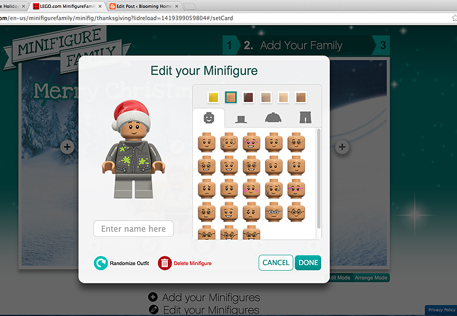Pick the yellow skin color swatch
The image size is (457, 316).
coord(213,97)
